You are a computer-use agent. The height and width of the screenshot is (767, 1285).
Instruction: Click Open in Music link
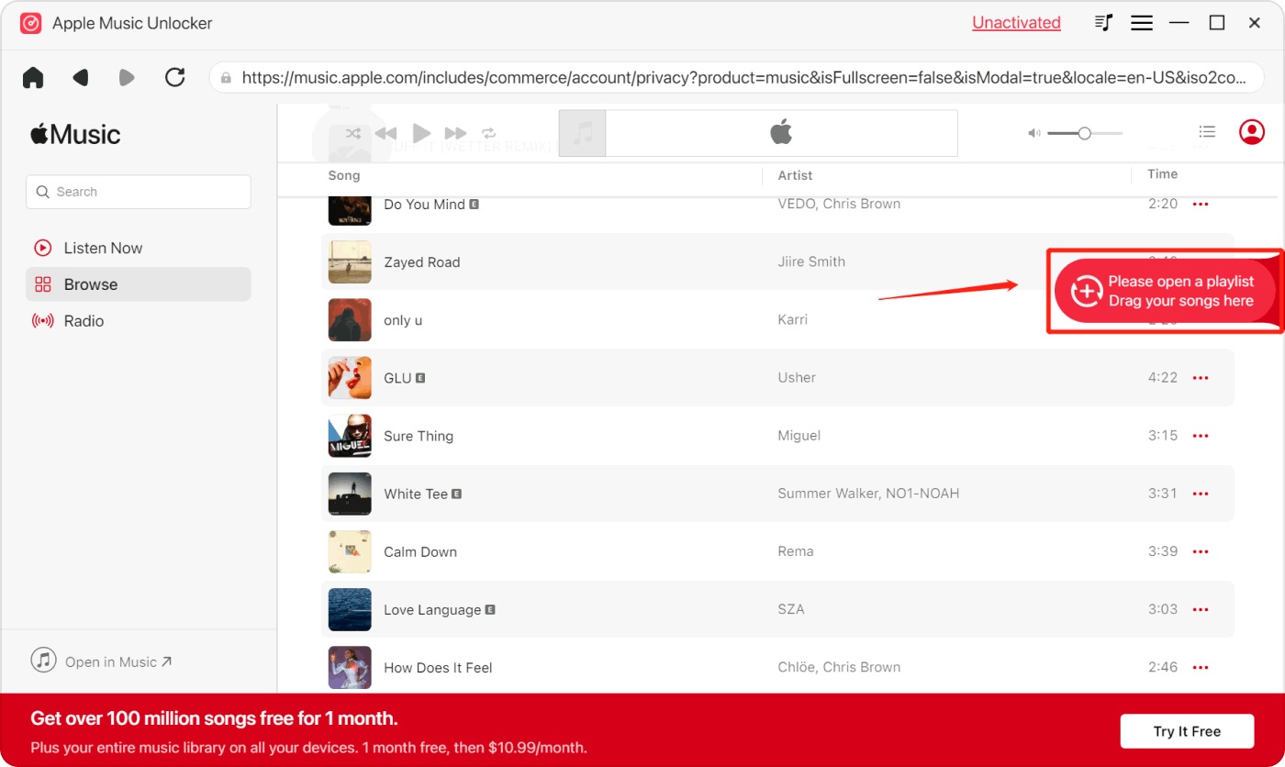click(x=102, y=661)
